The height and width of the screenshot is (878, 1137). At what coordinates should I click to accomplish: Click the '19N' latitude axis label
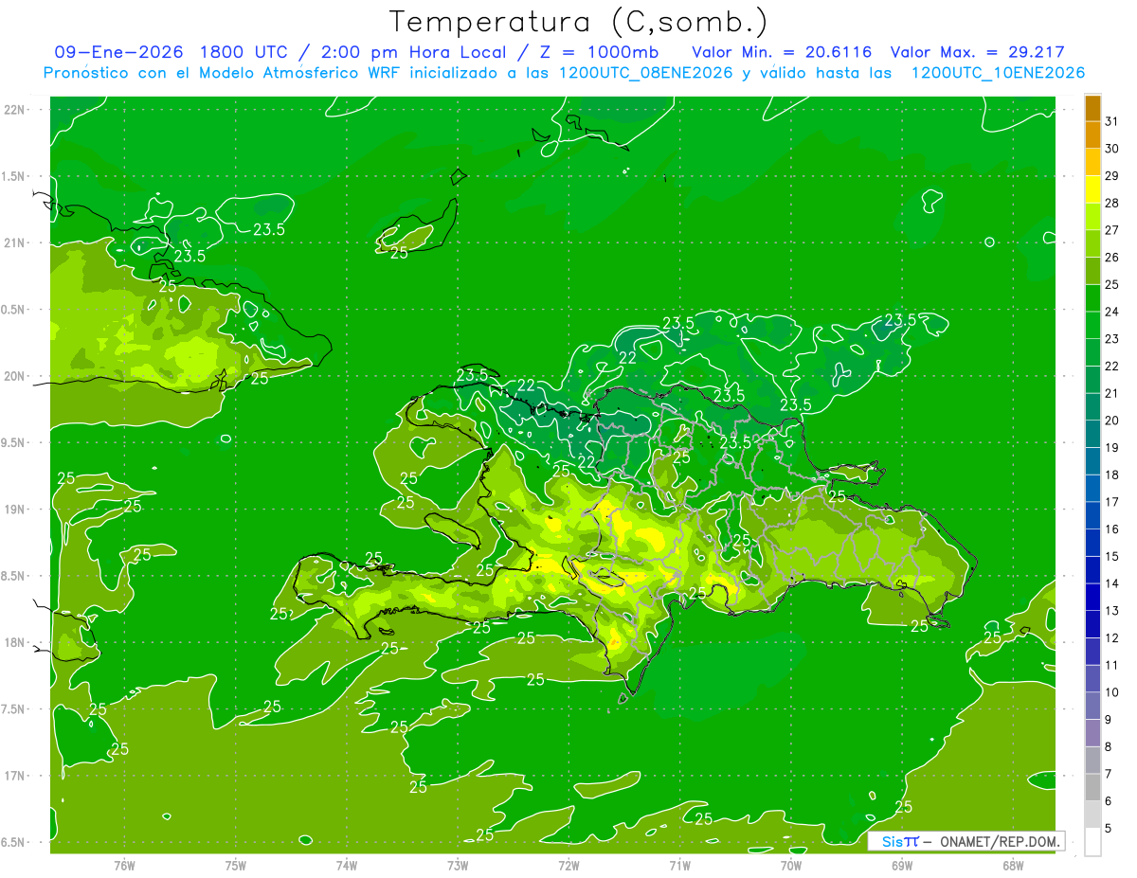[15, 510]
